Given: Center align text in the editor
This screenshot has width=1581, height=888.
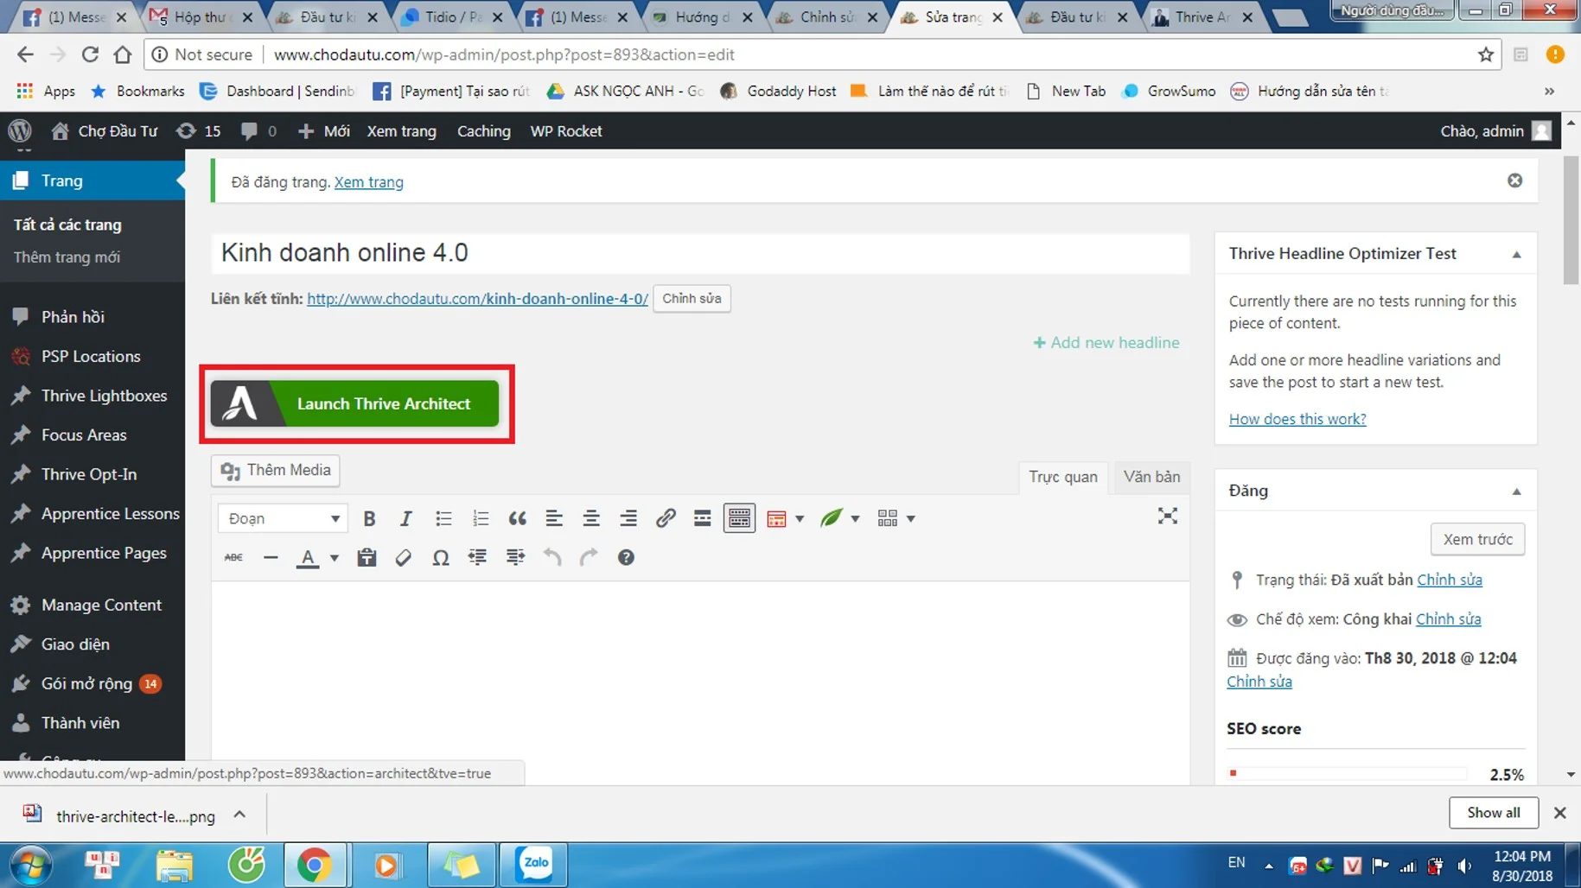Looking at the screenshot, I should [x=591, y=518].
